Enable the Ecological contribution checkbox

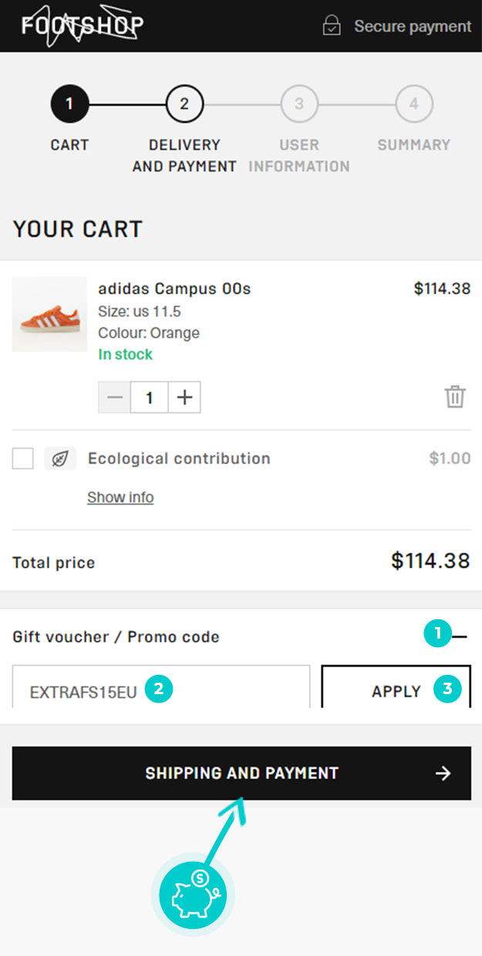click(x=23, y=459)
